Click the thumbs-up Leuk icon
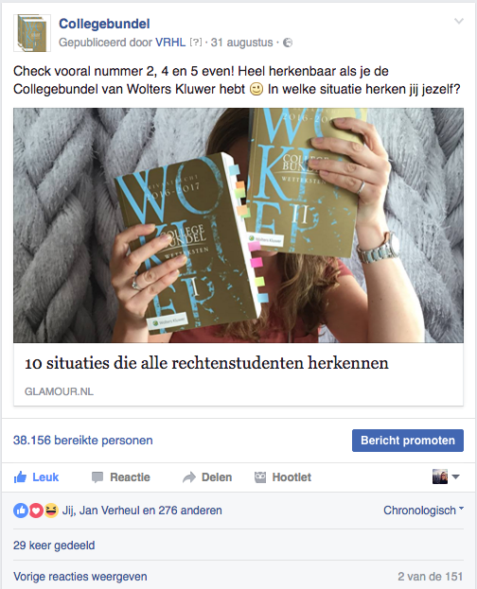This screenshot has width=477, height=589. (20, 477)
